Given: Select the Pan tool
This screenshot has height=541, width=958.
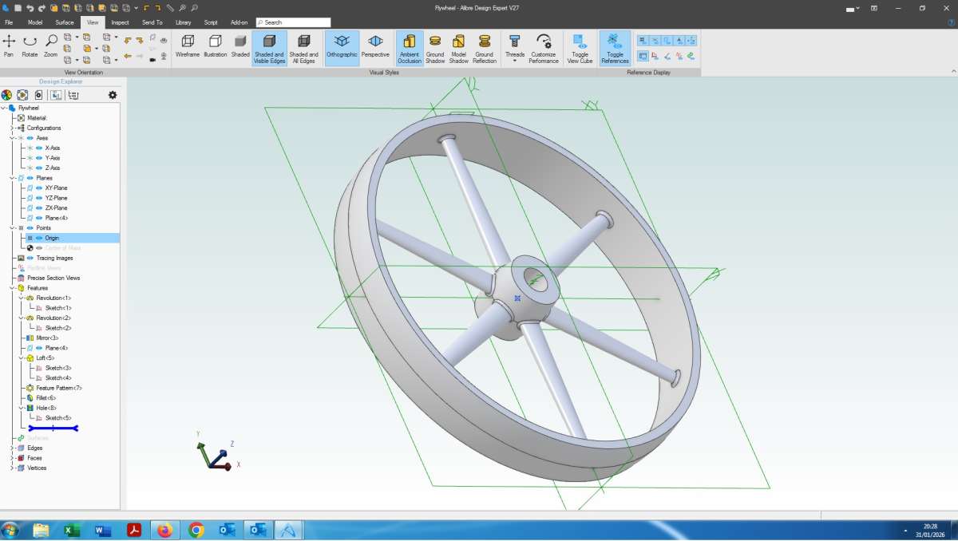Looking at the screenshot, I should pyautogui.click(x=9, y=46).
